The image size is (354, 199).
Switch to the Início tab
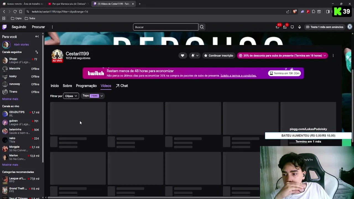pyautogui.click(x=55, y=86)
